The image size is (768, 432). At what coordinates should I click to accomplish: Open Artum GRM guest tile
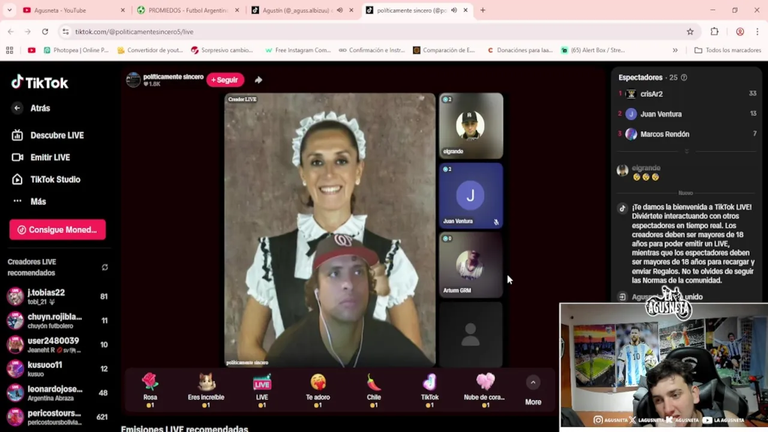(x=471, y=265)
